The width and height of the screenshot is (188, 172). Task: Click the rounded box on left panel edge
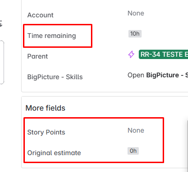[2, 62]
